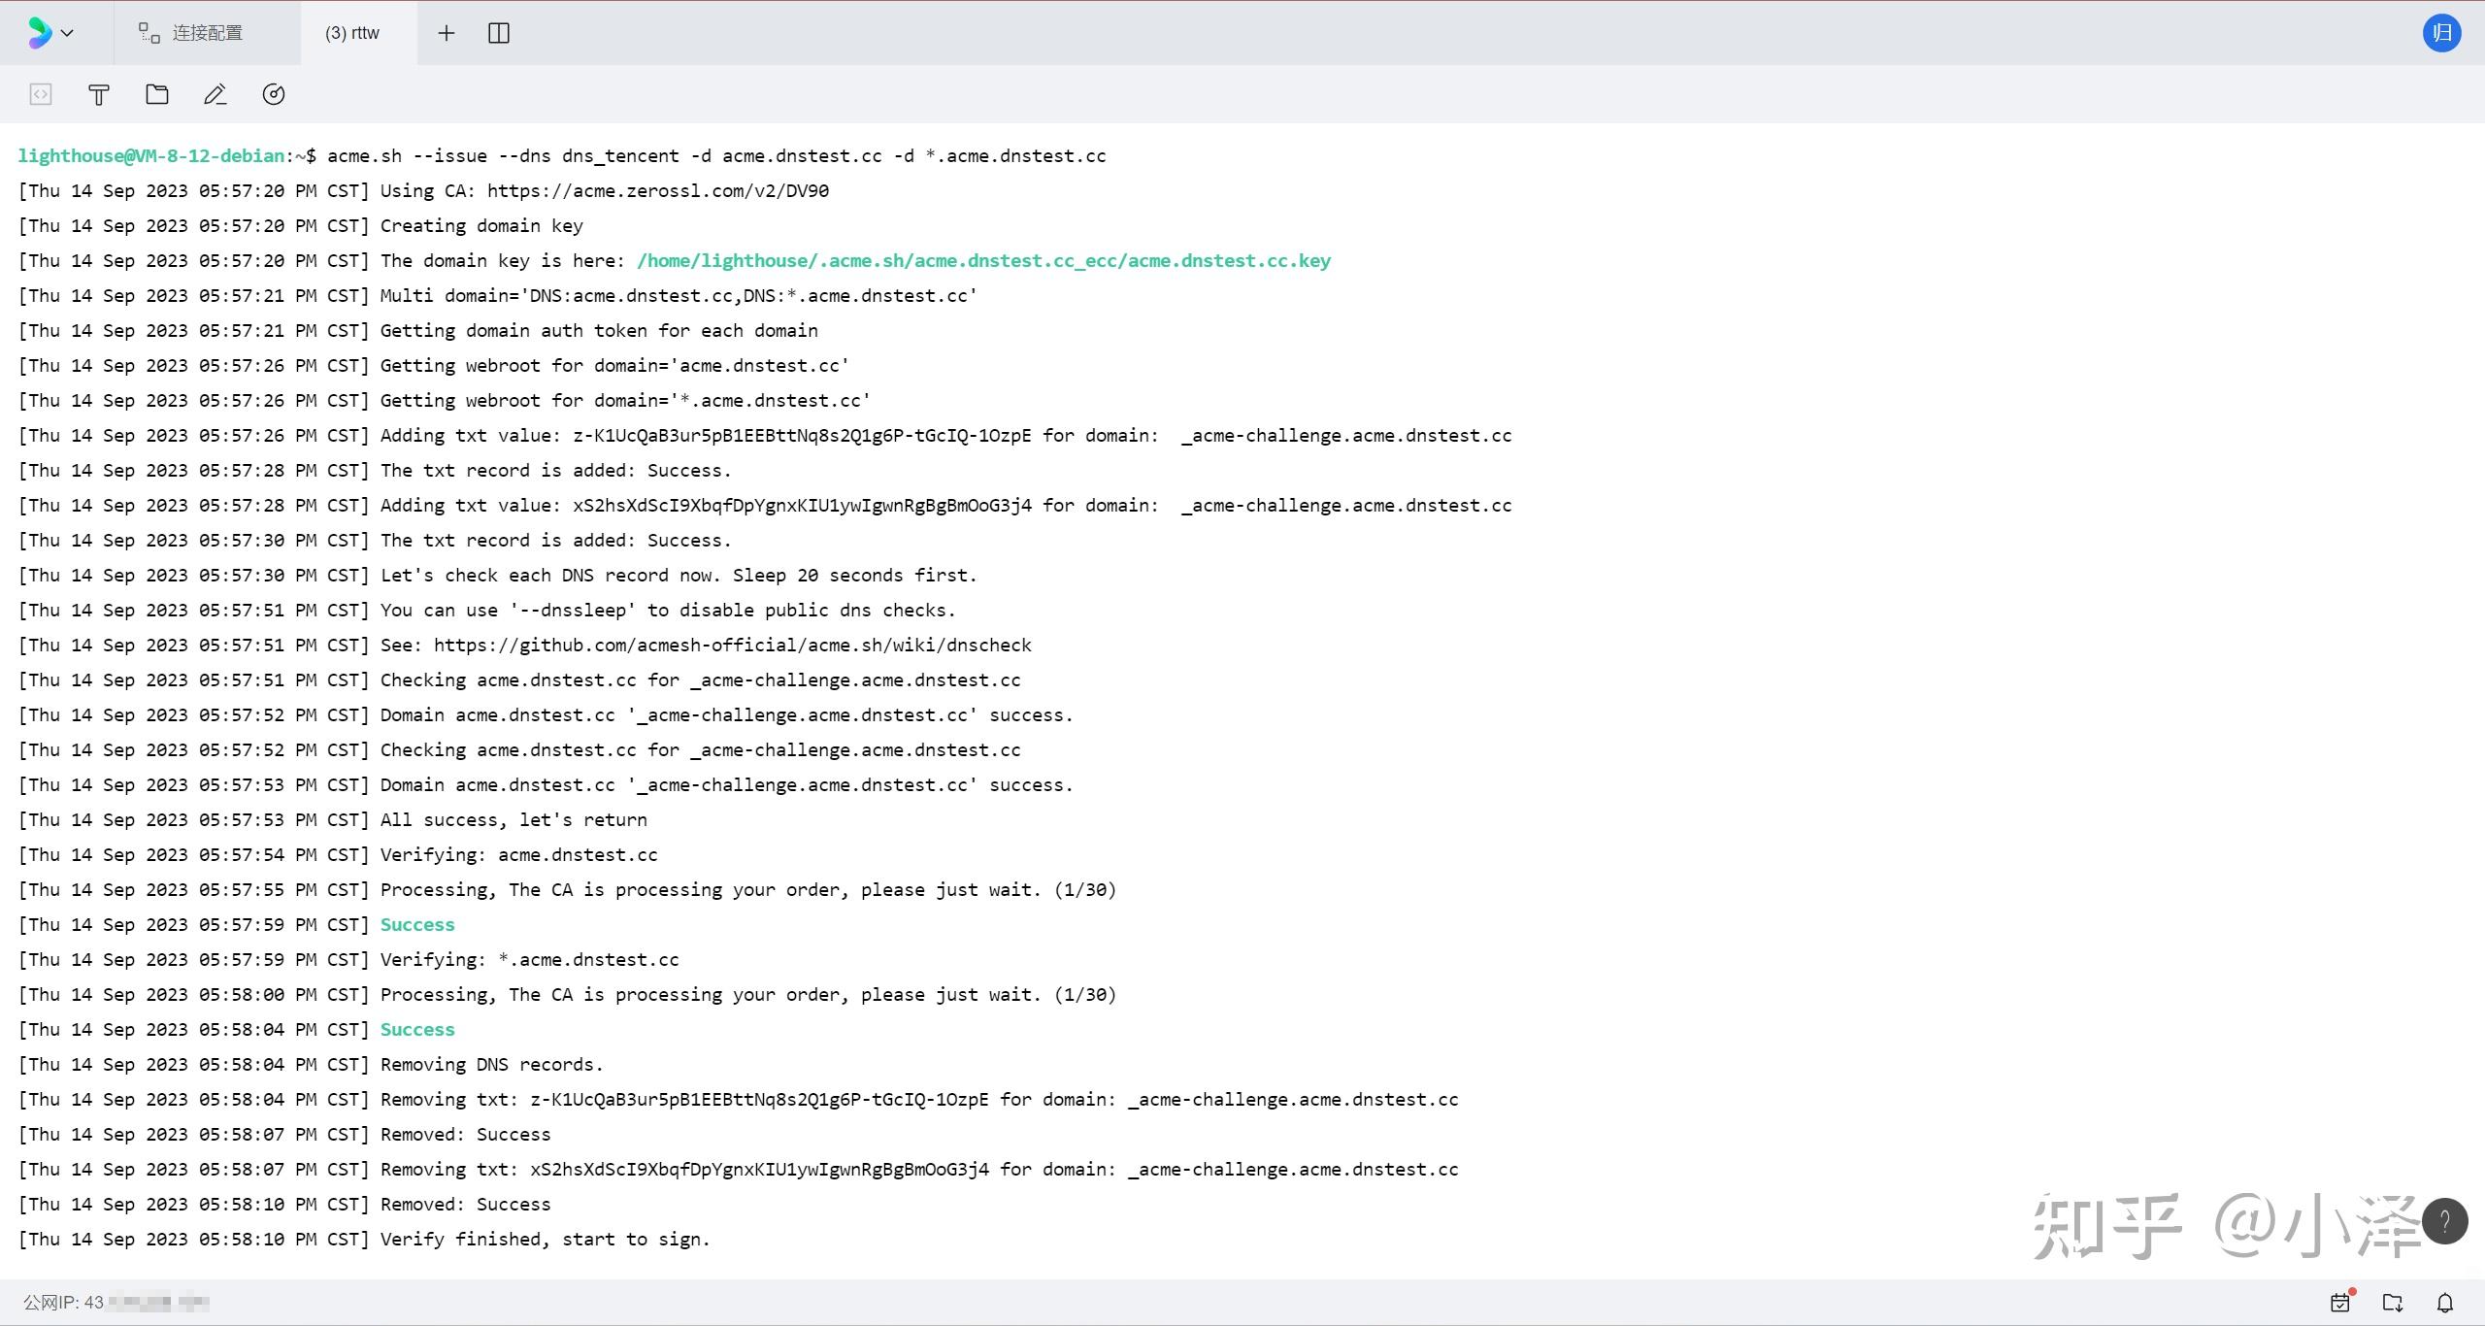Click the acme.sh --issue command text
Image resolution: width=2485 pixels, height=1326 pixels.
[x=716, y=155]
